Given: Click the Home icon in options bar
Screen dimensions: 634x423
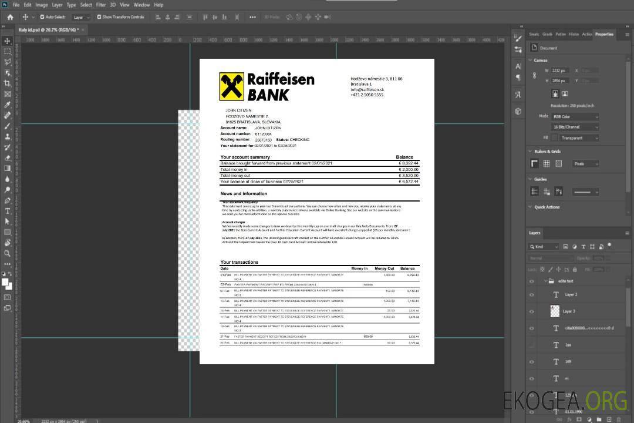Looking at the screenshot, I should pos(10,17).
